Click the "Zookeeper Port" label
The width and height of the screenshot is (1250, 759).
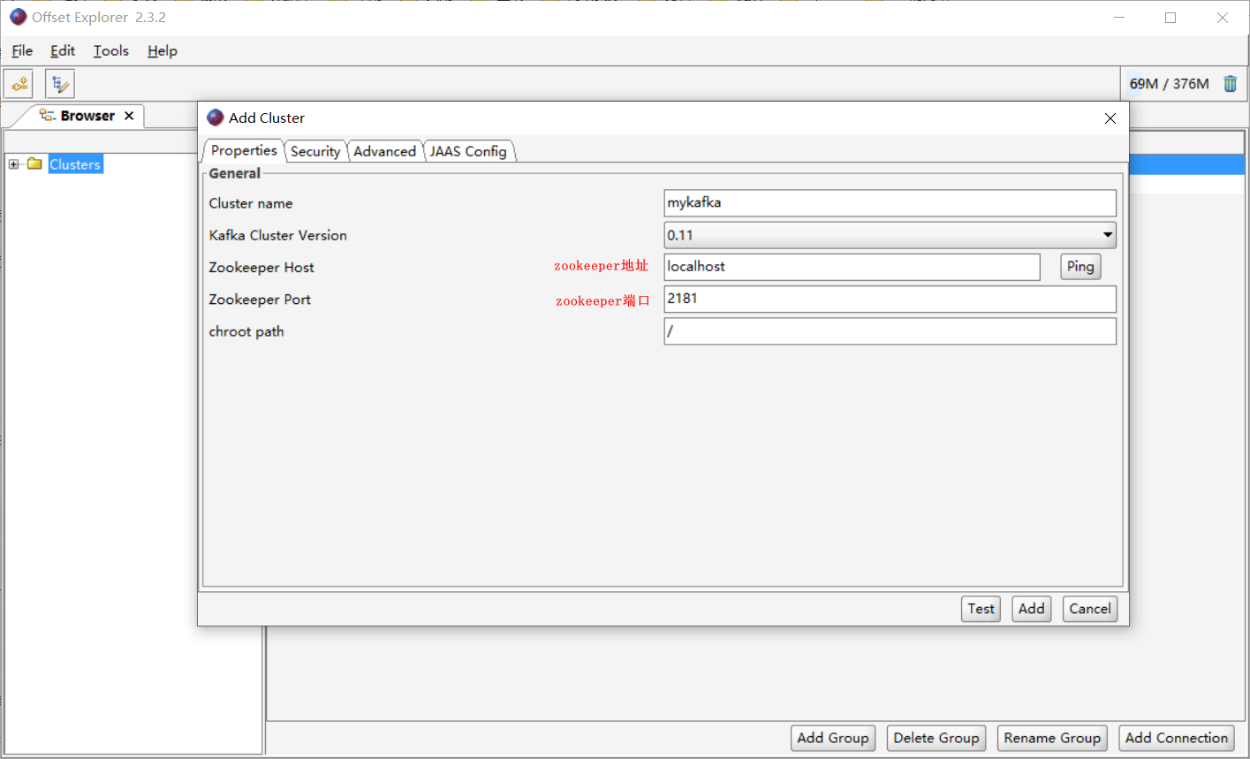[x=260, y=300]
